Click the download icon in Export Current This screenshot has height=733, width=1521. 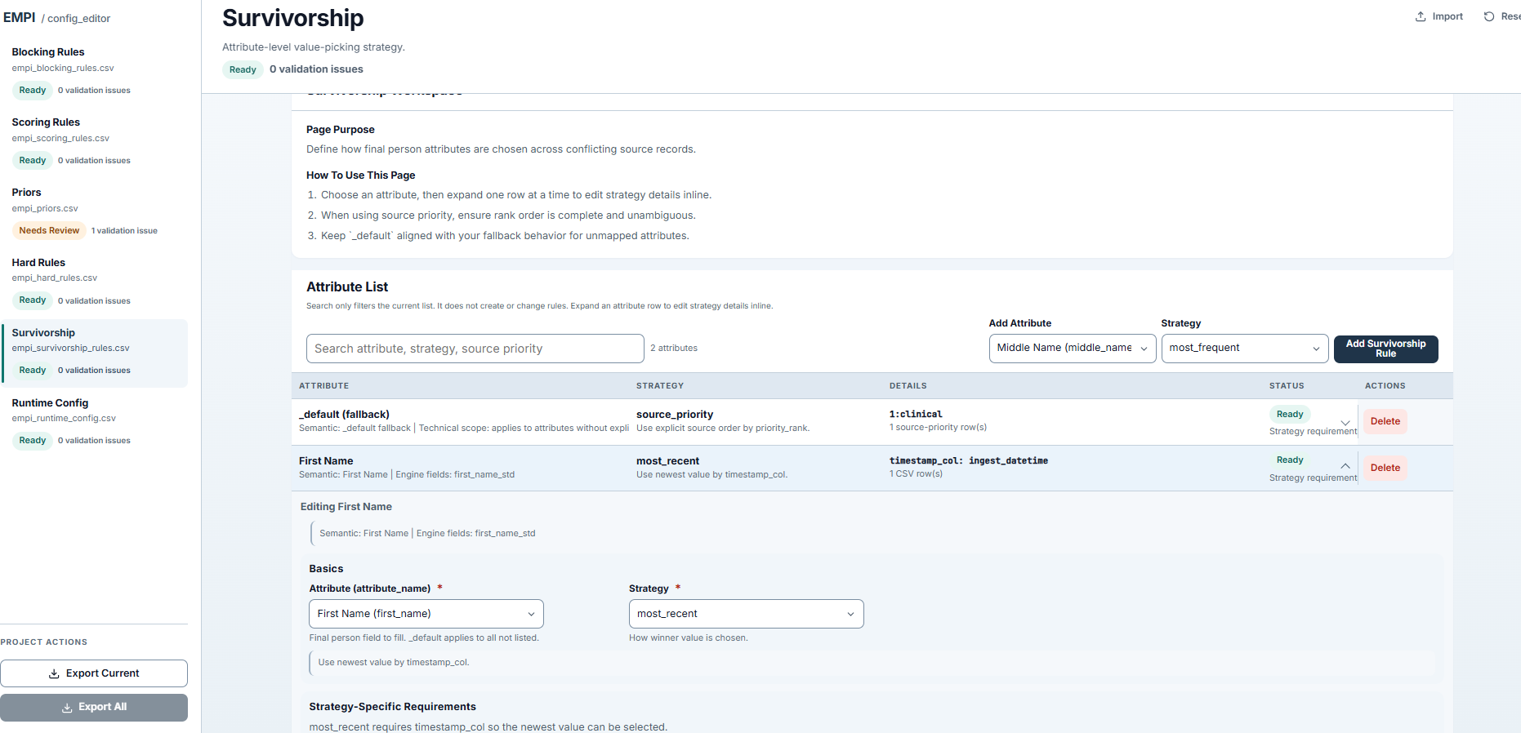pos(54,673)
